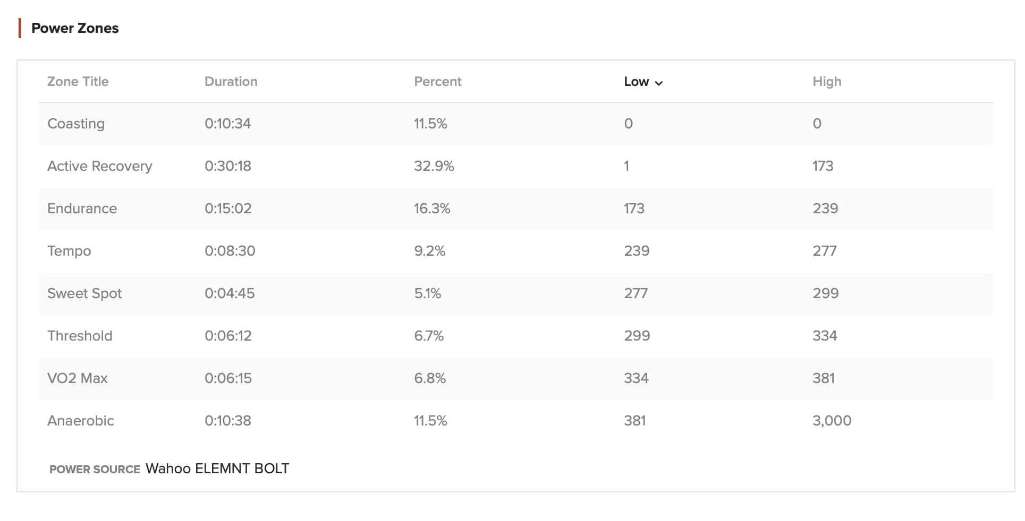1025x521 pixels.
Task: Click the Anaerobic high value 3,000
Action: 832,421
